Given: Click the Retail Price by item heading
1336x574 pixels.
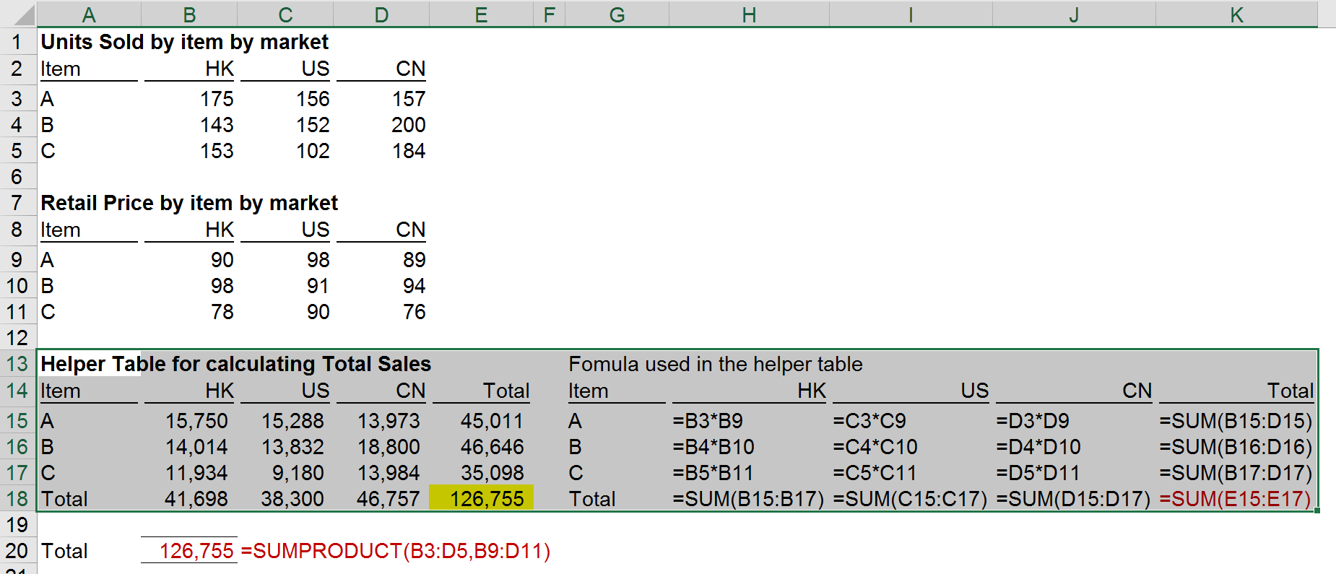Looking at the screenshot, I should 188,203.
